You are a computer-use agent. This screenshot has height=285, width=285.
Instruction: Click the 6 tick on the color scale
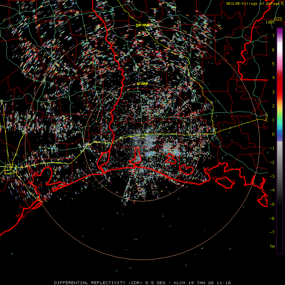click(273, 50)
